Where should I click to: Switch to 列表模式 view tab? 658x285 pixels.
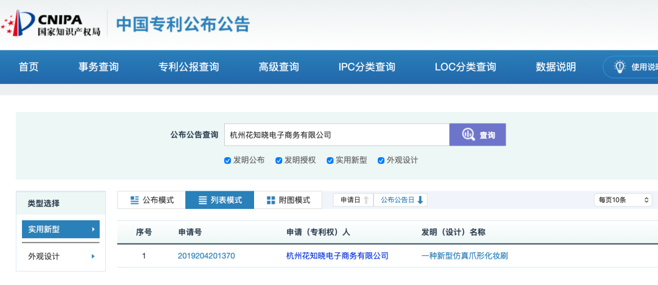219,200
